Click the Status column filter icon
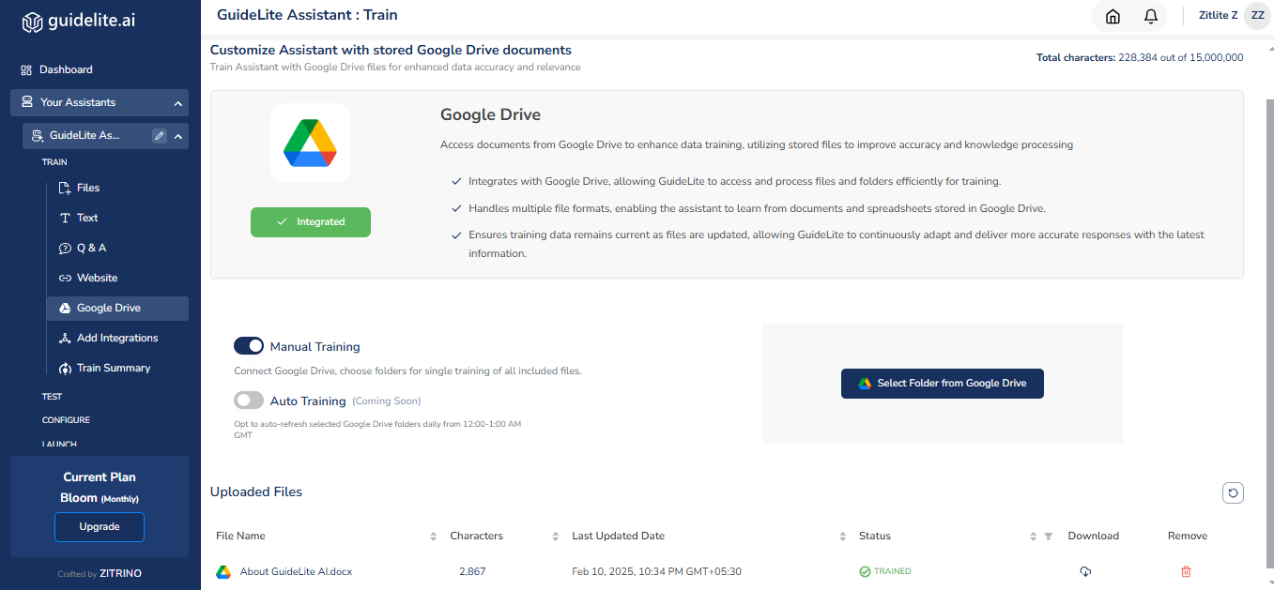 (1049, 537)
